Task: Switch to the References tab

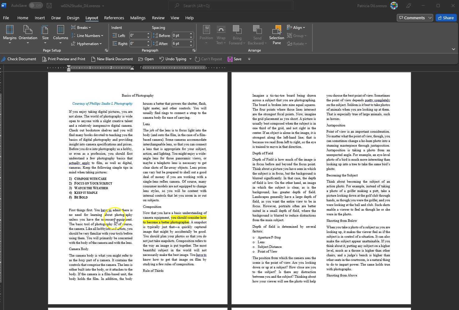Action: click(x=114, y=18)
